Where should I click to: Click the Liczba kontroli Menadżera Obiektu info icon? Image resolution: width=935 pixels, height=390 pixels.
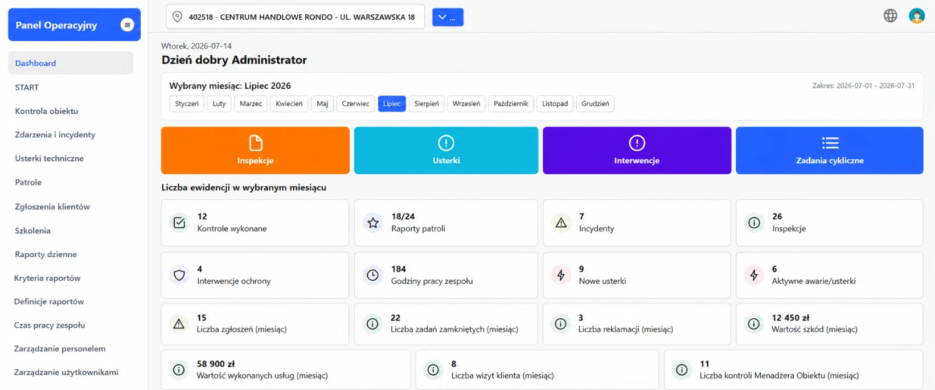pos(682,370)
